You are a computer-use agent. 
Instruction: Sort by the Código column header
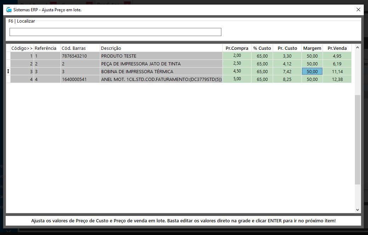tap(22, 48)
